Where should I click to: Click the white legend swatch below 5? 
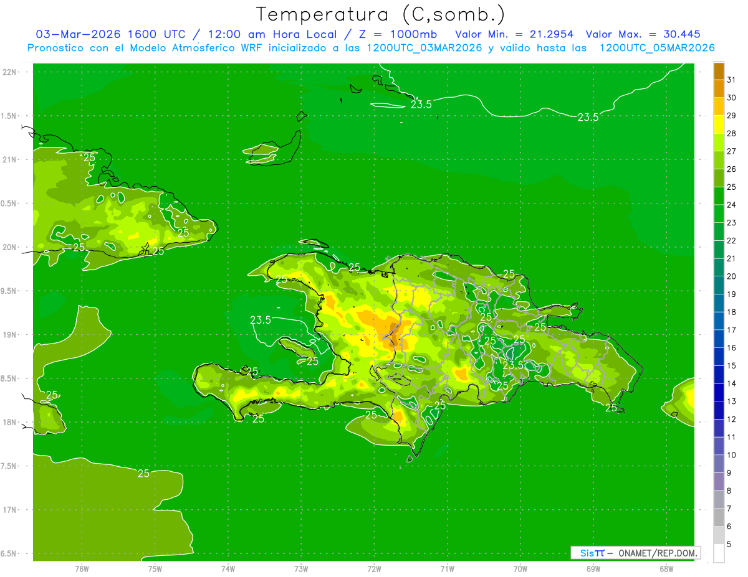pyautogui.click(x=719, y=553)
